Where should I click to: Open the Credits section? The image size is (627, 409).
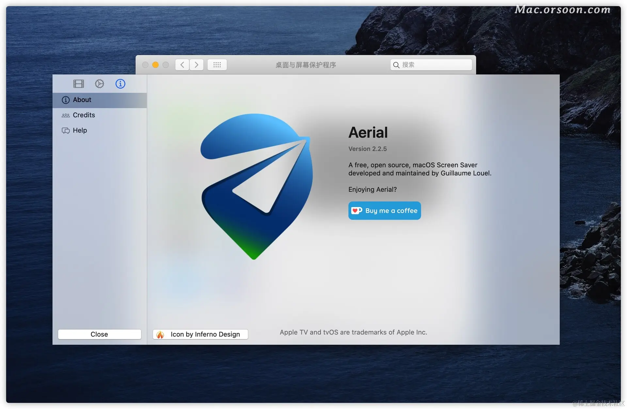pos(84,115)
